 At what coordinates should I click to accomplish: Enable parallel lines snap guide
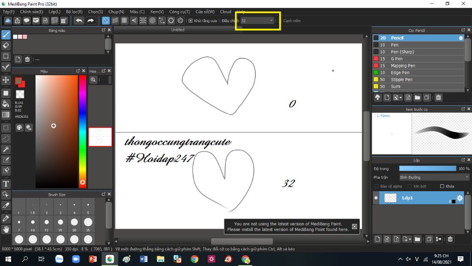coord(115,20)
